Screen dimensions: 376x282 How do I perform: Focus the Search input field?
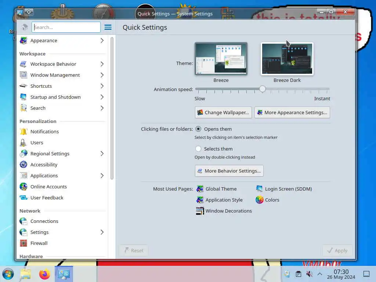click(66, 27)
